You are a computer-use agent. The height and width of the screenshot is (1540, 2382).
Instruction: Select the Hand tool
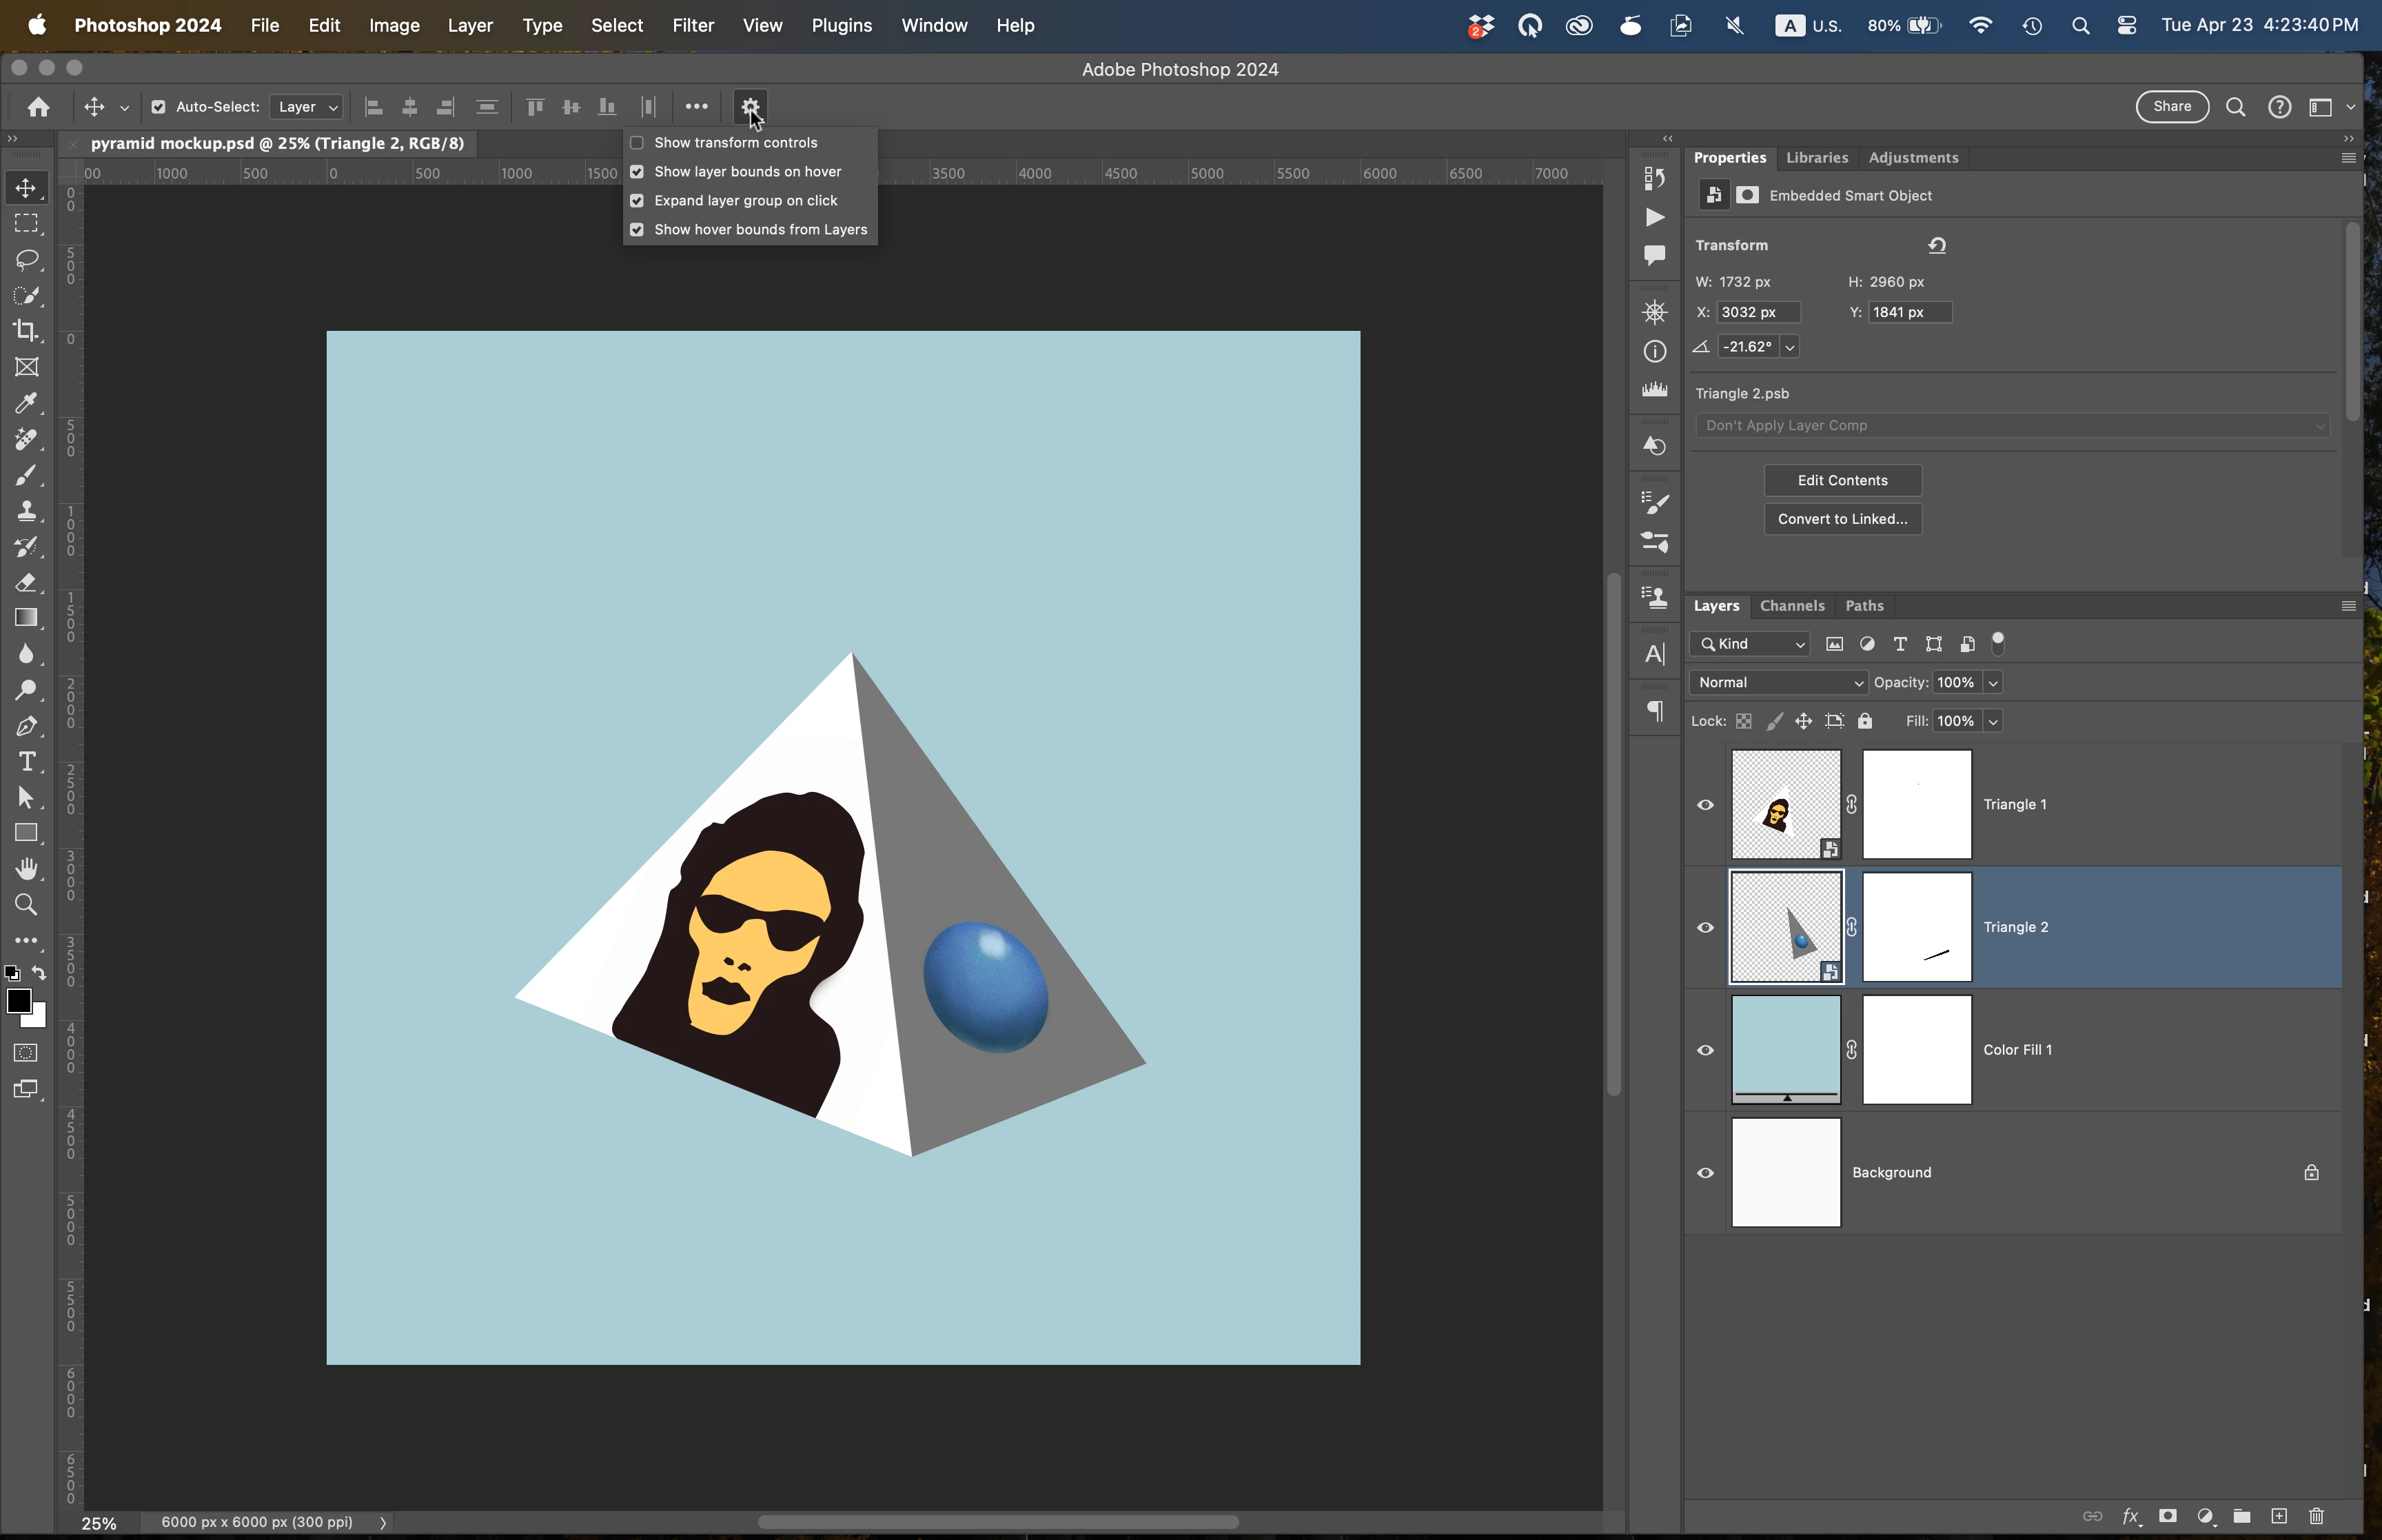point(27,869)
